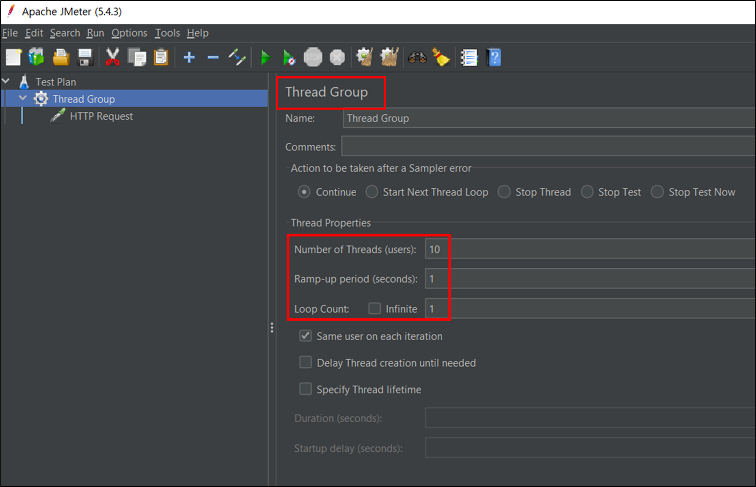Viewport: 756px width, 487px height.
Task: Click the Name input field
Action: [x=549, y=118]
